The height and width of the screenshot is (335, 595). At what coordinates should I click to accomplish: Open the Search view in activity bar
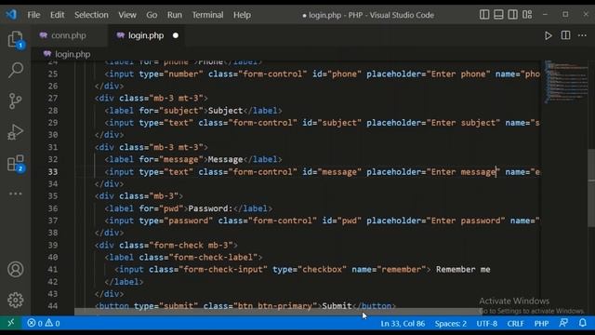tap(16, 70)
